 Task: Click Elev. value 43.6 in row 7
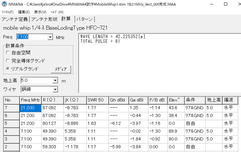(176, 108)
